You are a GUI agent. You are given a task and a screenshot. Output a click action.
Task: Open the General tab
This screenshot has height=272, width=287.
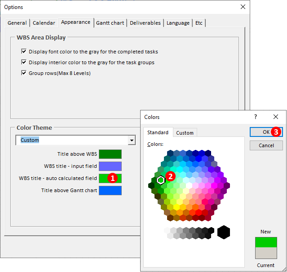pos(17,23)
